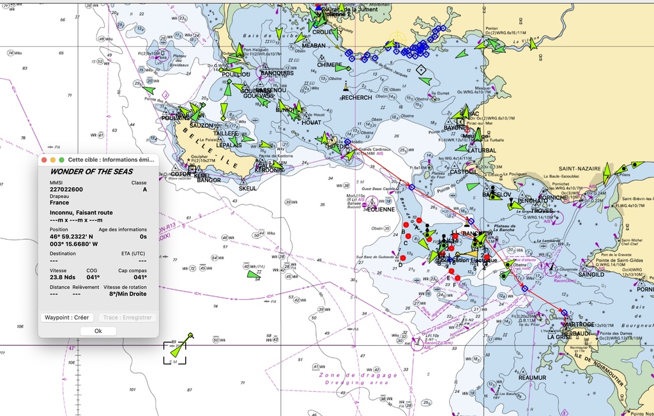Confirm the dialog with the Ok button
Screen dimensions: 654x416
pos(98,331)
